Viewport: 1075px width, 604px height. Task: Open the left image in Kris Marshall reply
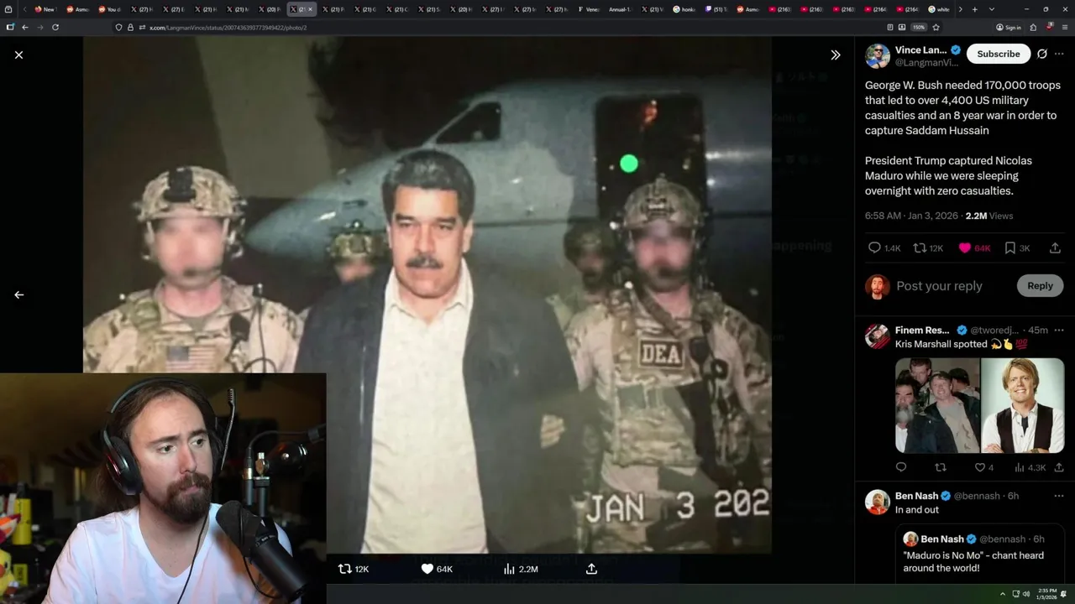coord(937,405)
